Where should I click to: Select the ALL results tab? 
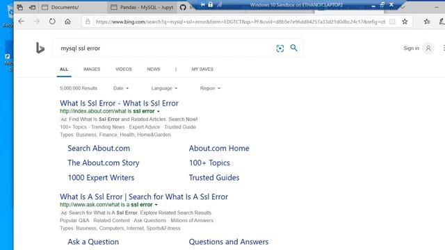click(x=64, y=69)
